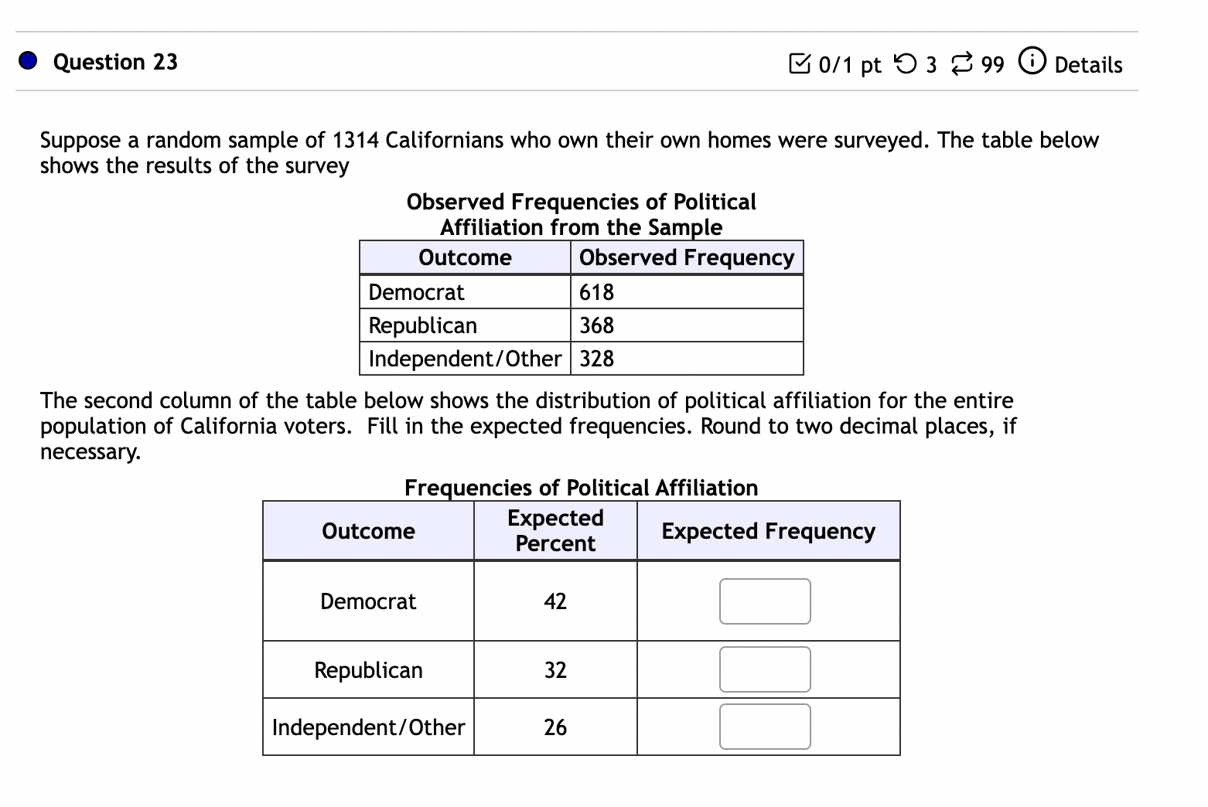Click the Frequencies of Political Affiliation title
This screenshot has width=1208, height=807.
pos(581,488)
